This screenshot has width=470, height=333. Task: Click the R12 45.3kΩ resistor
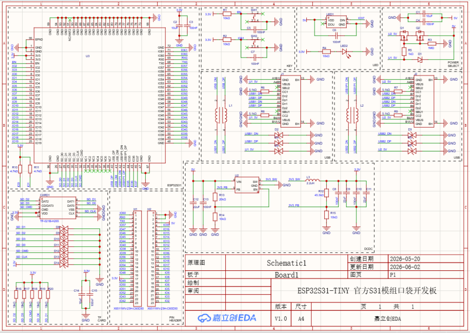coord(326,193)
